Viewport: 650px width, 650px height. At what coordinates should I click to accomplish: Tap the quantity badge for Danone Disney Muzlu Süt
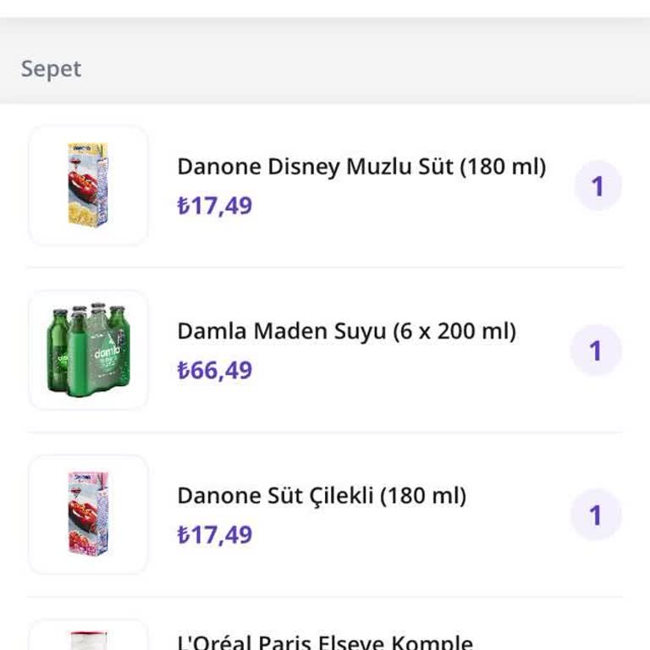(598, 186)
